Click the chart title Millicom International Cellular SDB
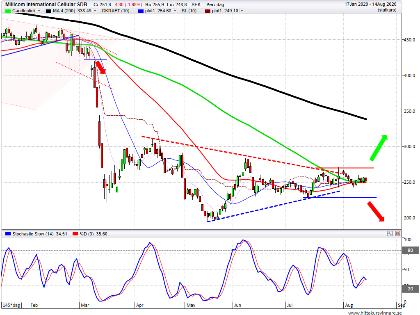This screenshot has width=420, height=315. (x=46, y=5)
